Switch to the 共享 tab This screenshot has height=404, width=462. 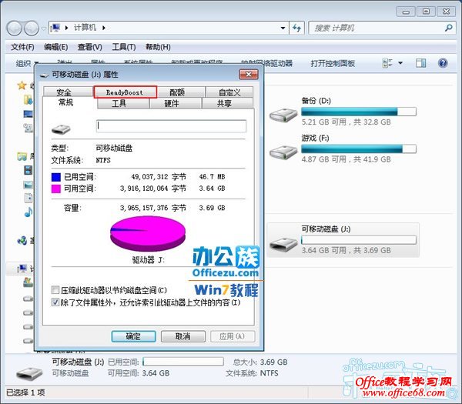(x=224, y=103)
